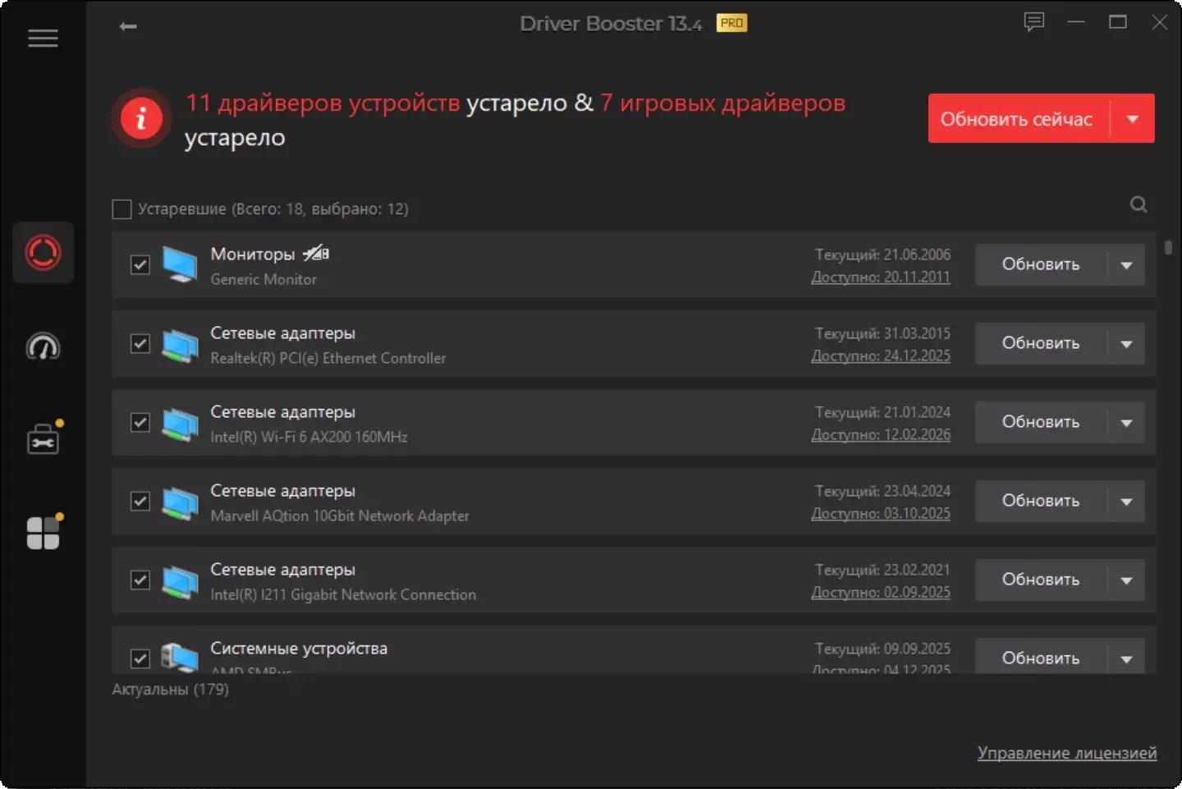Click the Текущий: 23.04.2024 date
The height and width of the screenshot is (789, 1182).
point(882,491)
